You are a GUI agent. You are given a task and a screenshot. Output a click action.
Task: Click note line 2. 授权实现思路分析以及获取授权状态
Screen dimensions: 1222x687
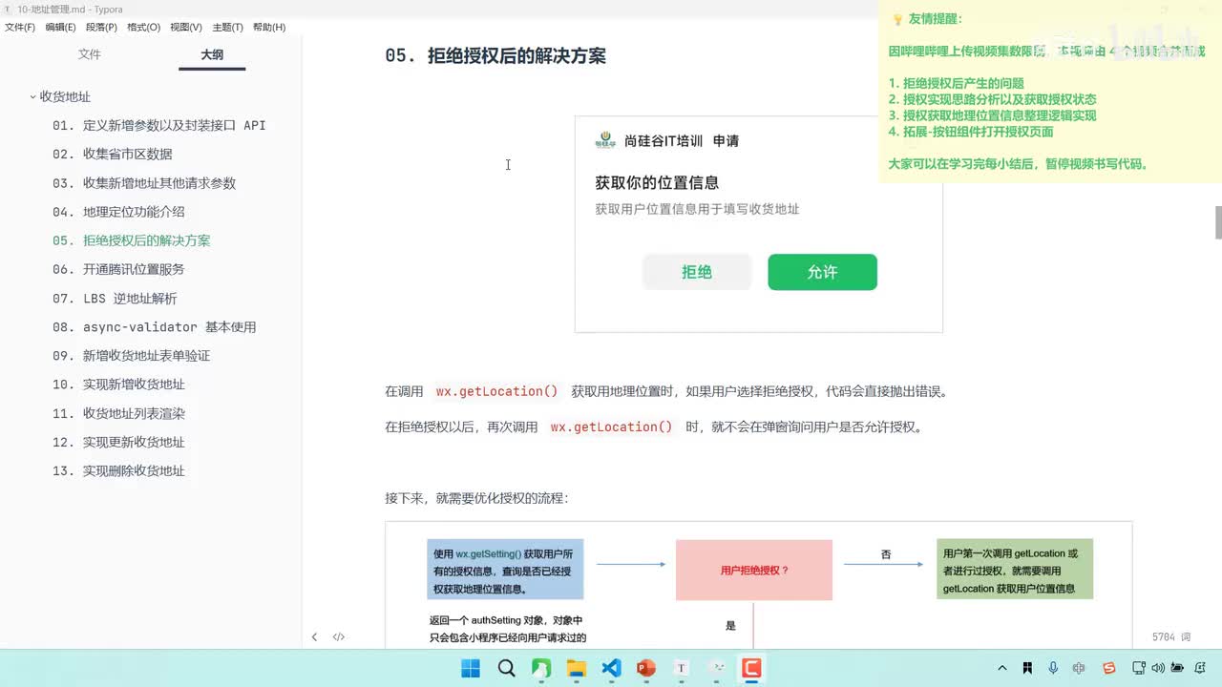pos(992,99)
